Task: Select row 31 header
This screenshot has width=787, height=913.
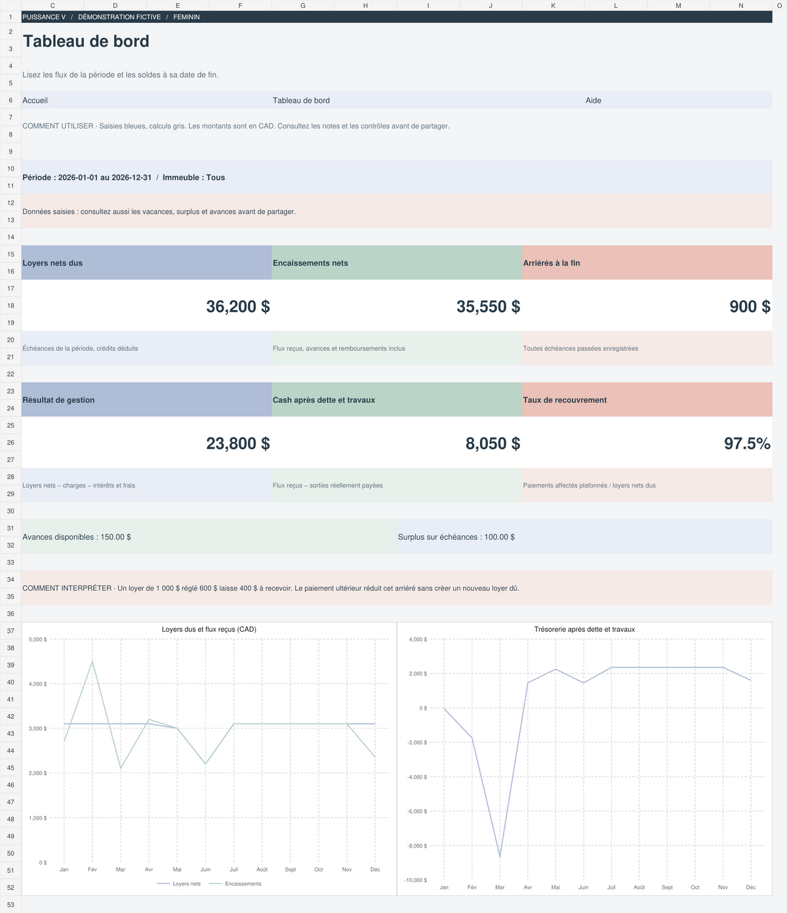Action: click(x=10, y=528)
